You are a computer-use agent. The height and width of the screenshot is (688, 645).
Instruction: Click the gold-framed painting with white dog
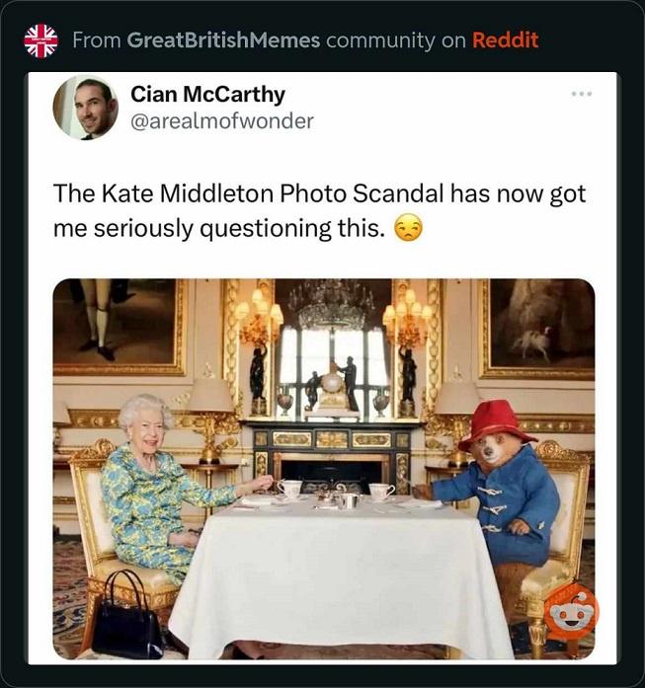coord(536,329)
